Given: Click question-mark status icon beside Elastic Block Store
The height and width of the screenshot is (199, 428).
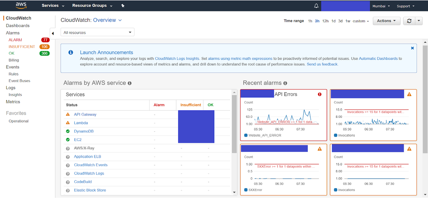Looking at the screenshot, I should [68, 190].
